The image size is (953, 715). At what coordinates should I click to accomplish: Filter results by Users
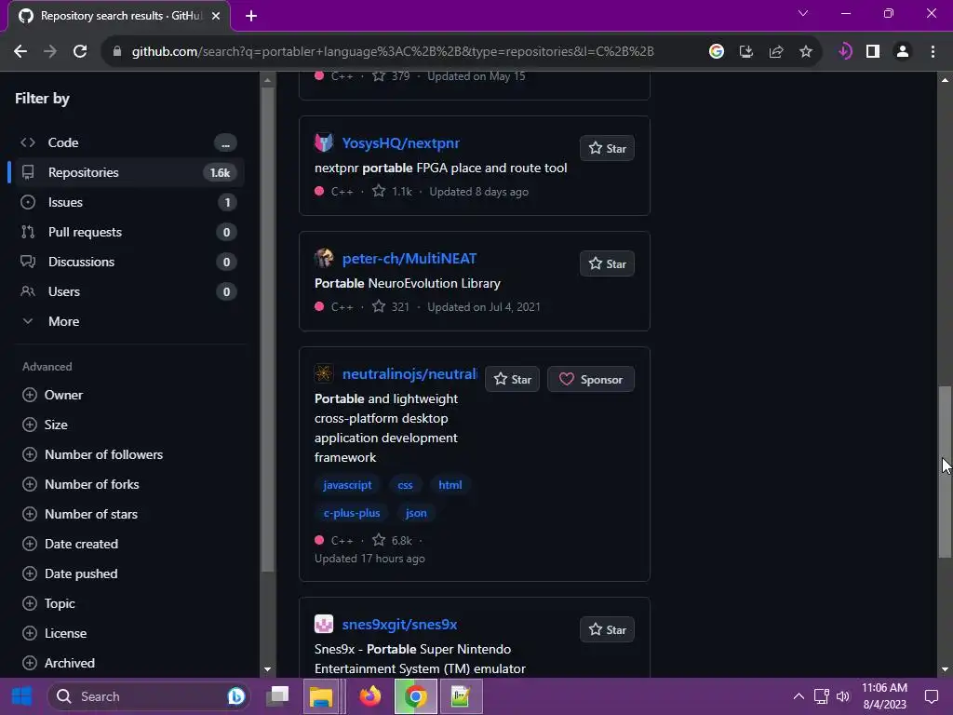[x=128, y=291]
